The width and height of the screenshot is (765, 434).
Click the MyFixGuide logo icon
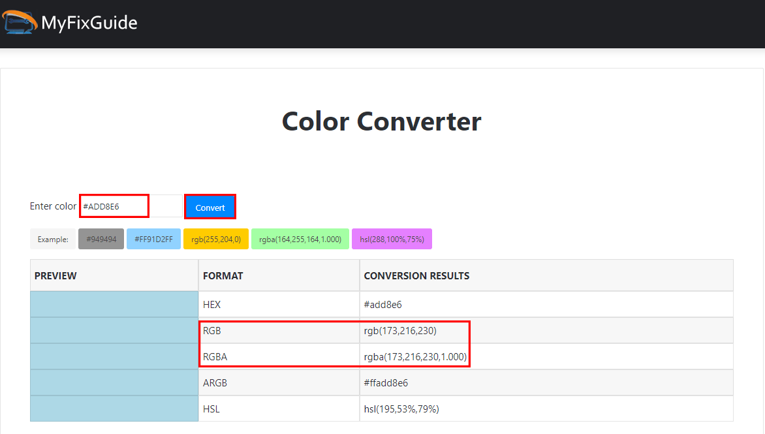18,22
